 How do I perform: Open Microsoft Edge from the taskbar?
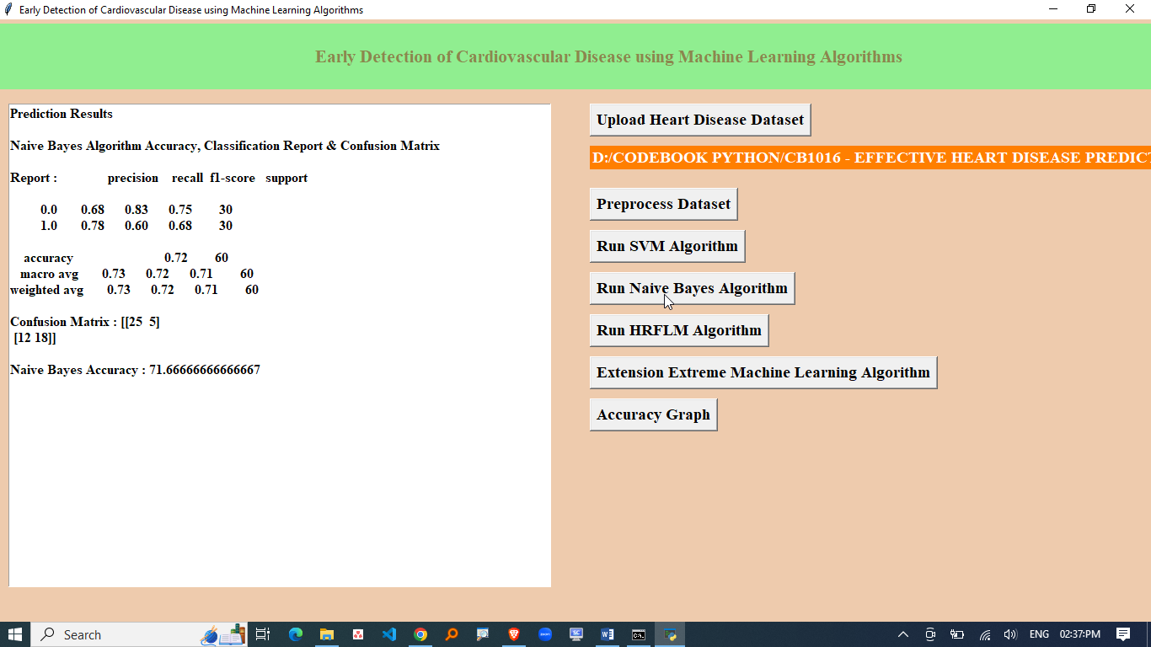(x=296, y=634)
